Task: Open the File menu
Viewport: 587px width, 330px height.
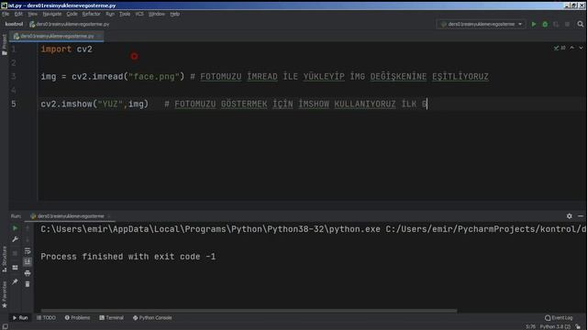Action: [x=6, y=14]
